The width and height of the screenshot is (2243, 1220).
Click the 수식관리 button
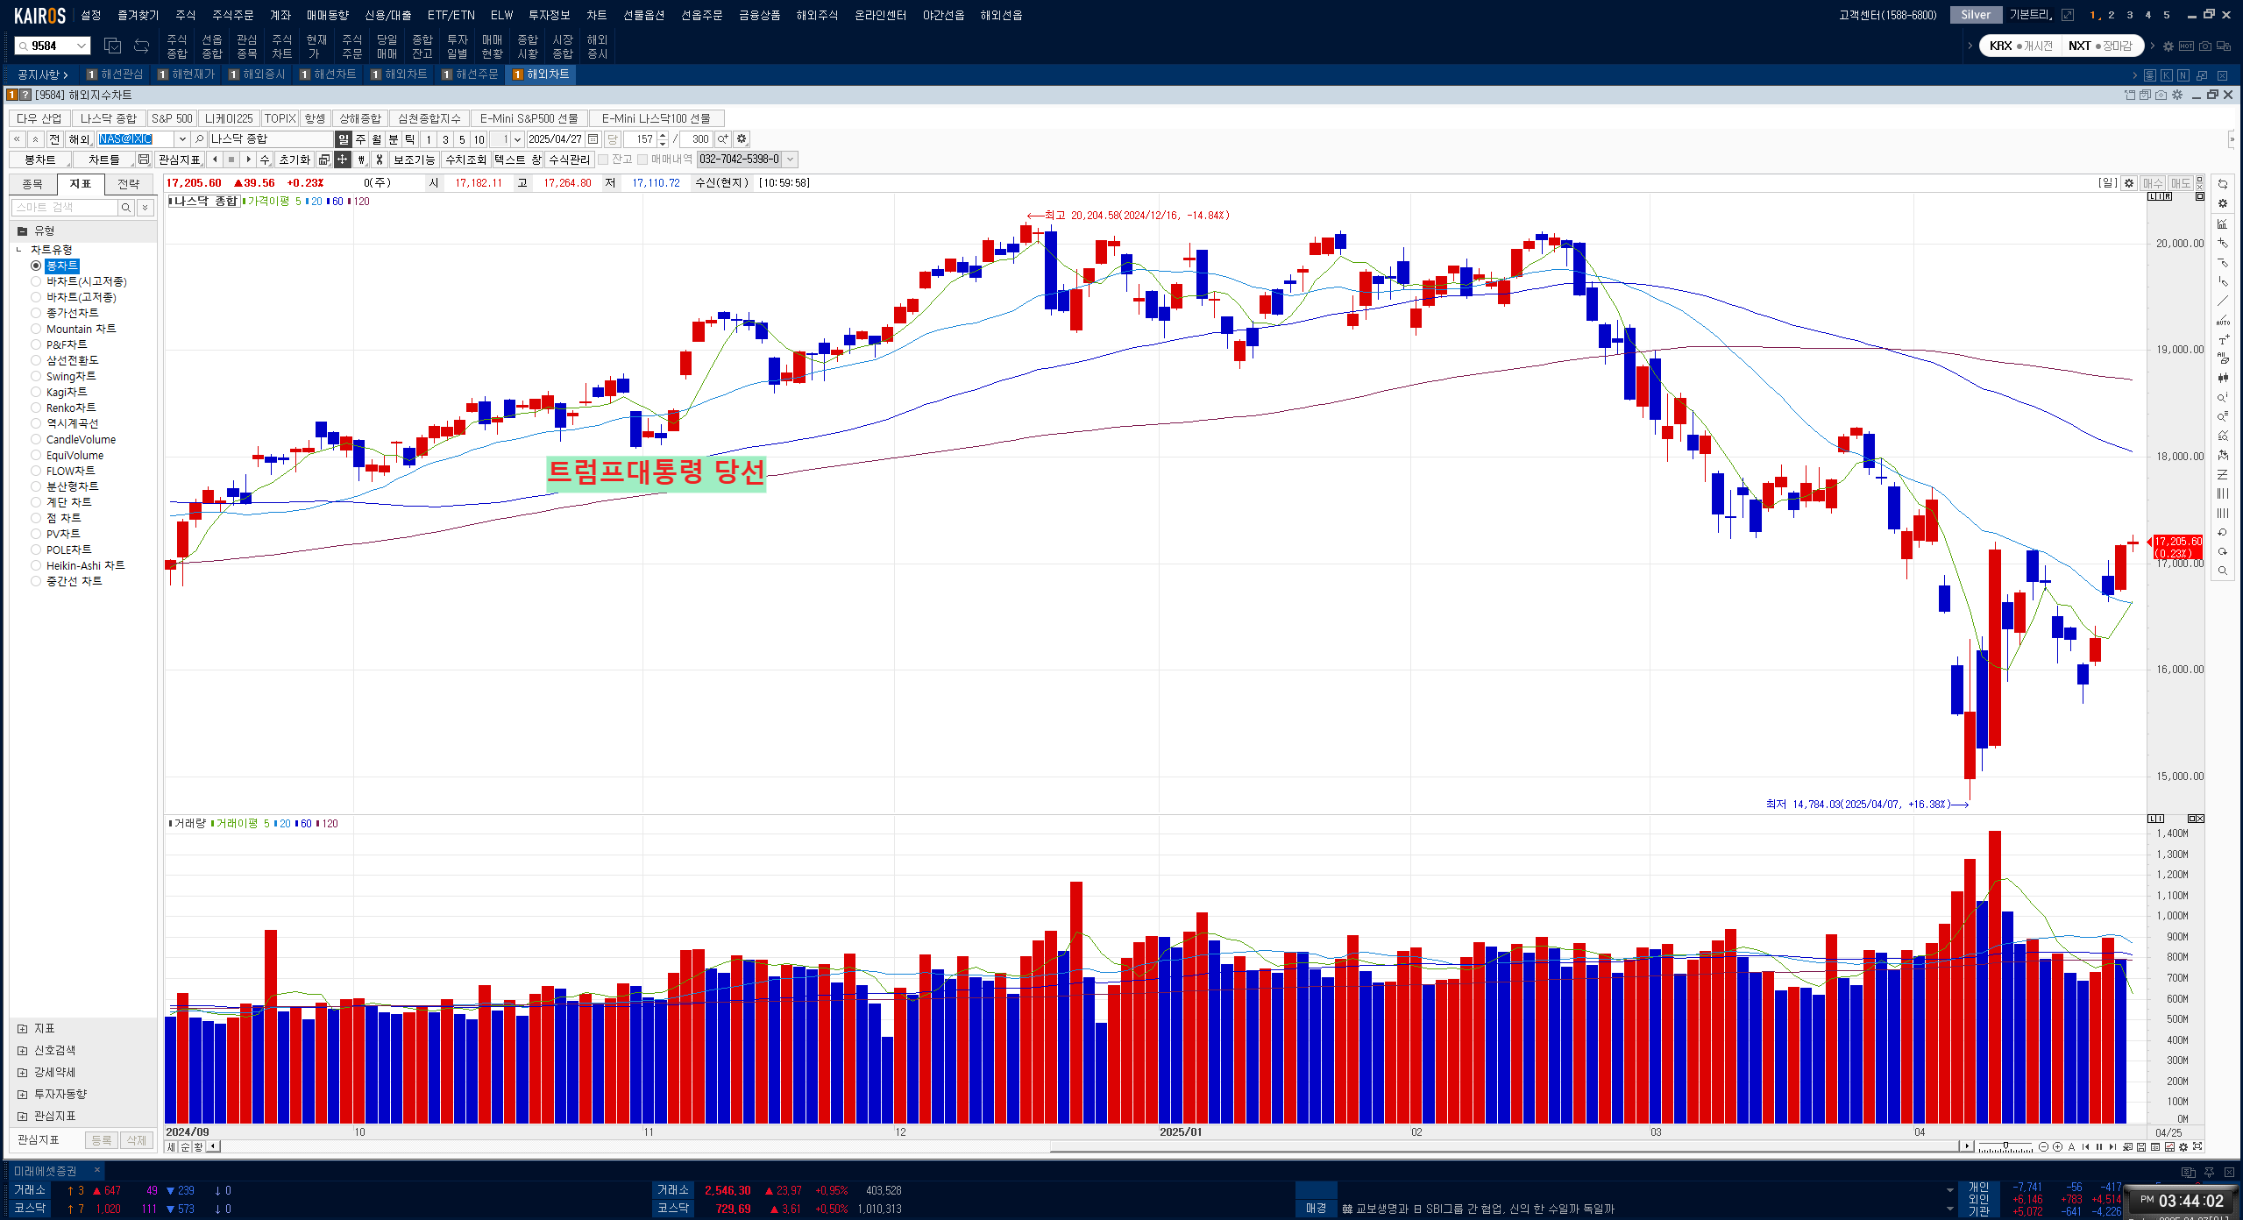(x=569, y=160)
